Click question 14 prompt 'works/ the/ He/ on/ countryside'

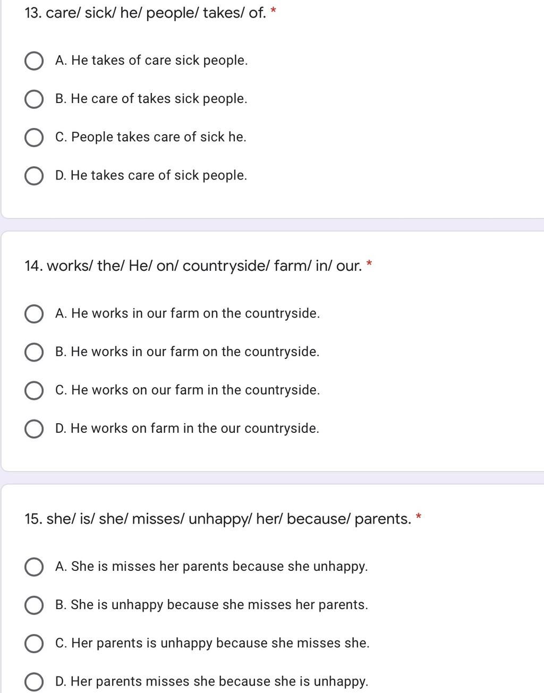[x=158, y=266]
